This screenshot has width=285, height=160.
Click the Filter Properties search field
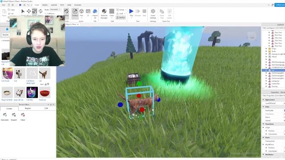273,96
